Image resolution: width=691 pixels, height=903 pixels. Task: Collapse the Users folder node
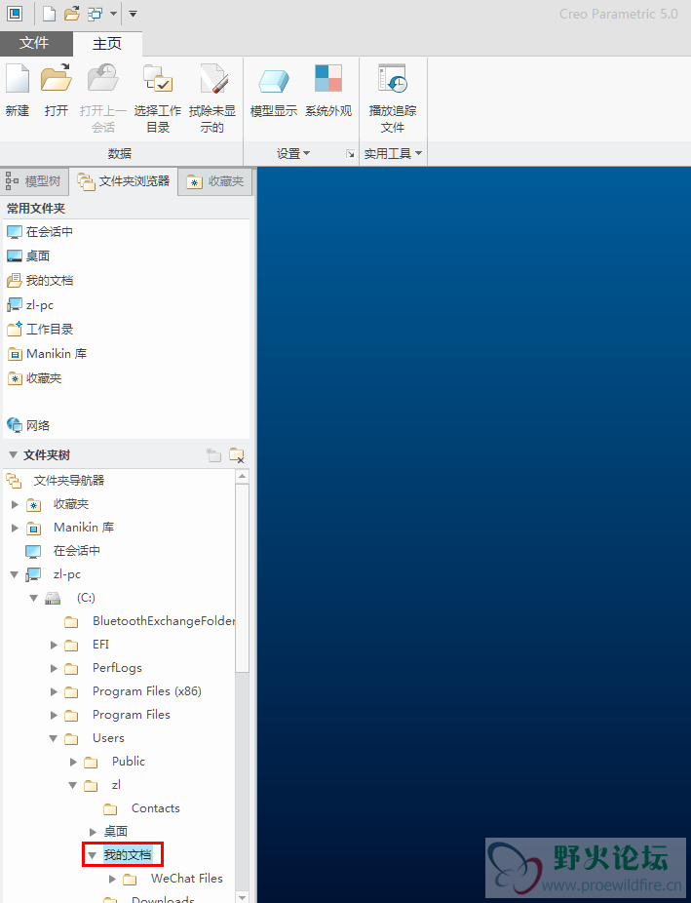coord(53,738)
